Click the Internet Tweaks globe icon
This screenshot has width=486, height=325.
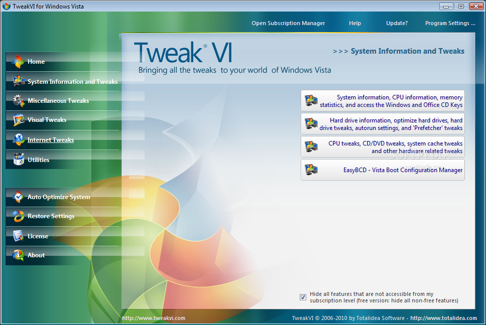19,139
